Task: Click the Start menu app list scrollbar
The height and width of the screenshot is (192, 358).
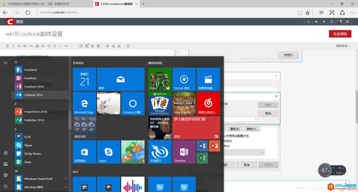Action: (x=70, y=120)
